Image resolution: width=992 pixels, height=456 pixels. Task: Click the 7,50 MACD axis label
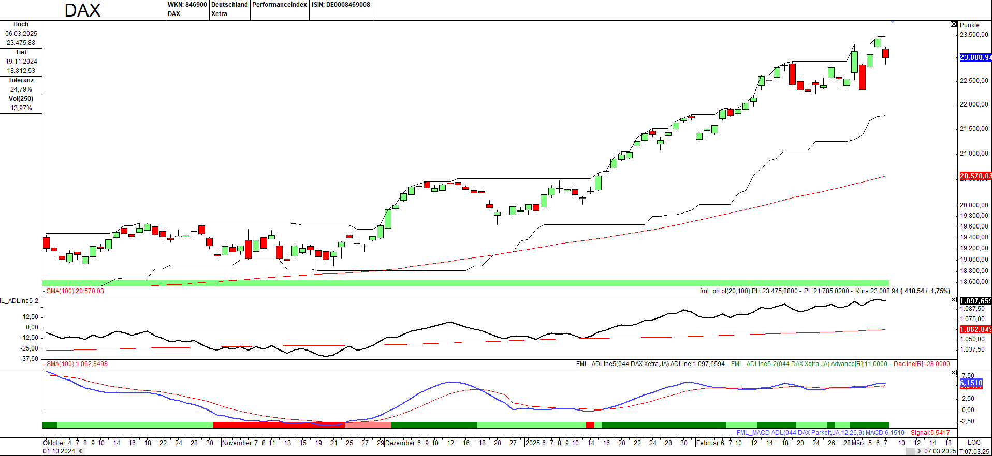coord(968,376)
